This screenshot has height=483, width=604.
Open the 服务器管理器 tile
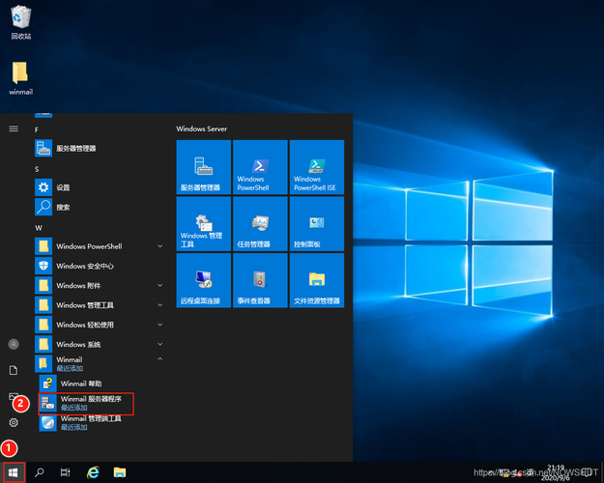click(x=204, y=167)
